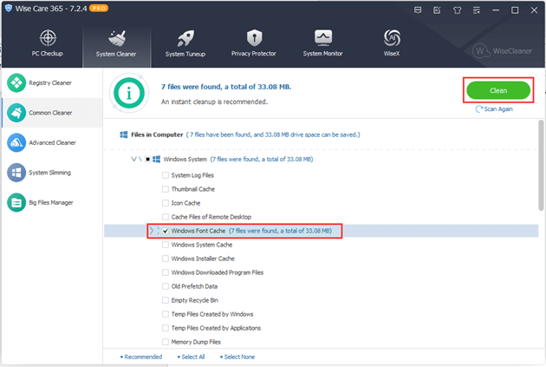Check the Thumbnail Cache checkbox
The image size is (546, 367).
tap(166, 189)
